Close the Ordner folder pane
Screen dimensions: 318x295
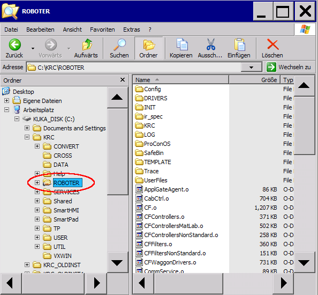click(123, 79)
